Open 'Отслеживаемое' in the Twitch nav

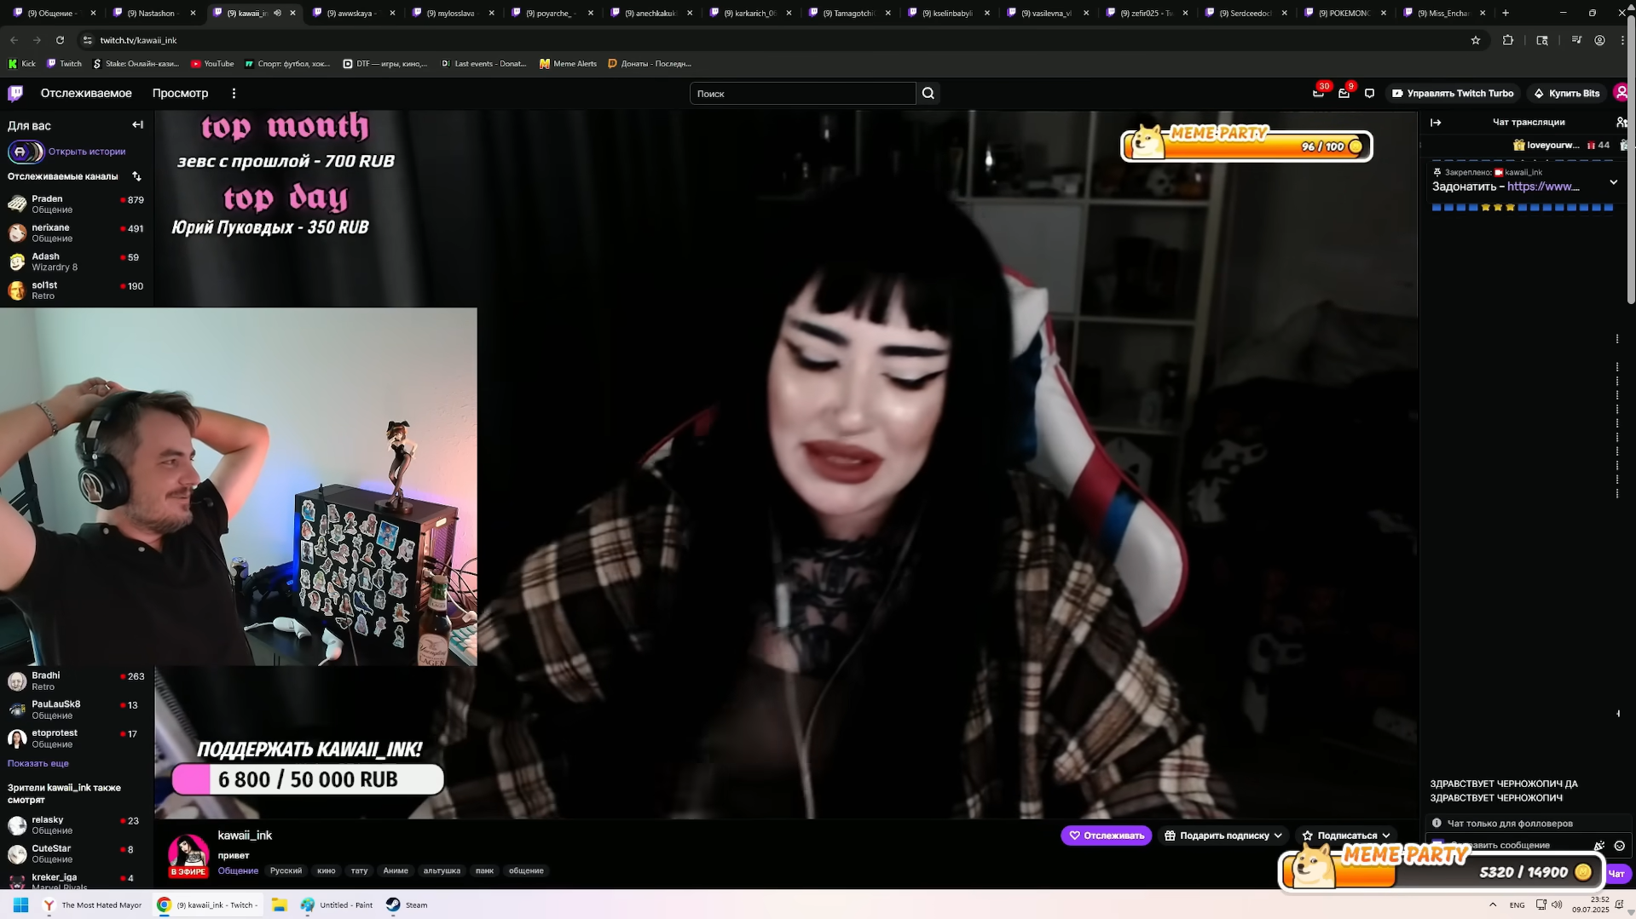point(86,94)
